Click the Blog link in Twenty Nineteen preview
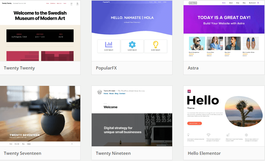Image resolution: width=265 pixels, height=161 pixels. click(117, 93)
